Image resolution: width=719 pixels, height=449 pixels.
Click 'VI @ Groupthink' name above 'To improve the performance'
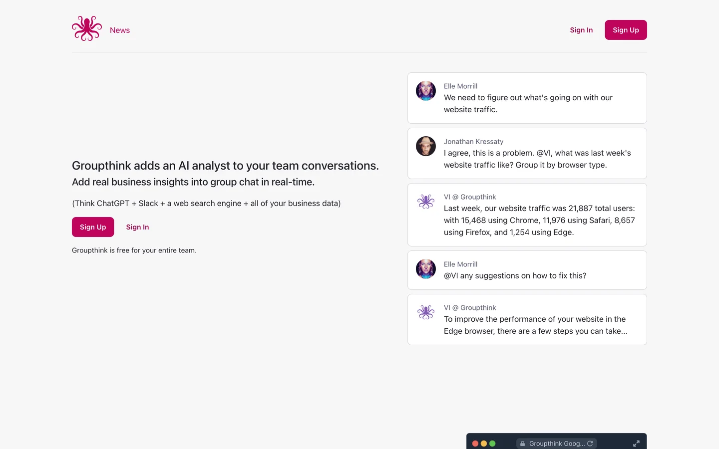point(470,308)
